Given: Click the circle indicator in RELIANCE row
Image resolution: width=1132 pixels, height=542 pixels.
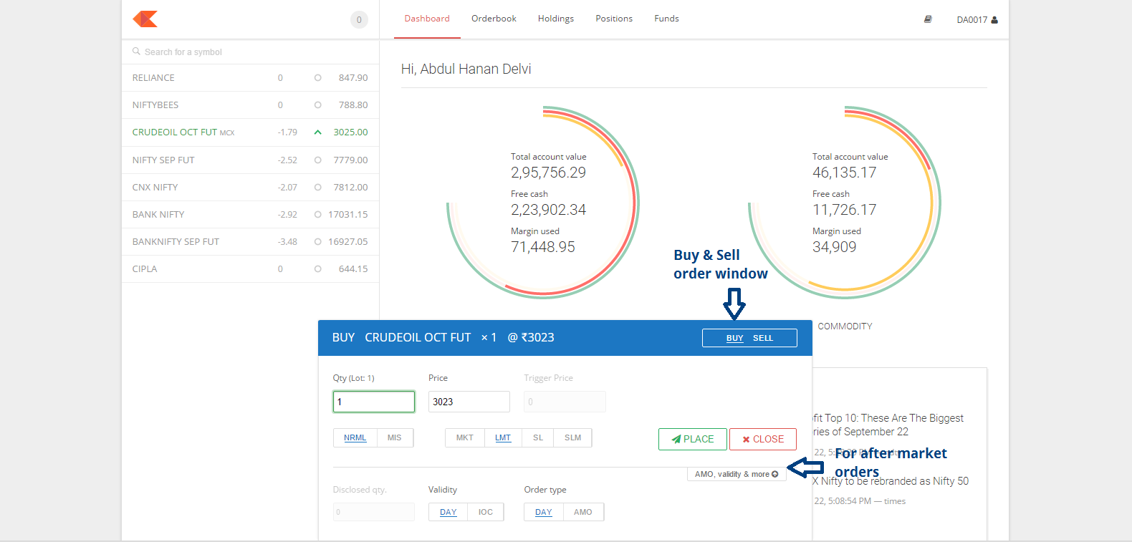Looking at the screenshot, I should [x=317, y=78].
